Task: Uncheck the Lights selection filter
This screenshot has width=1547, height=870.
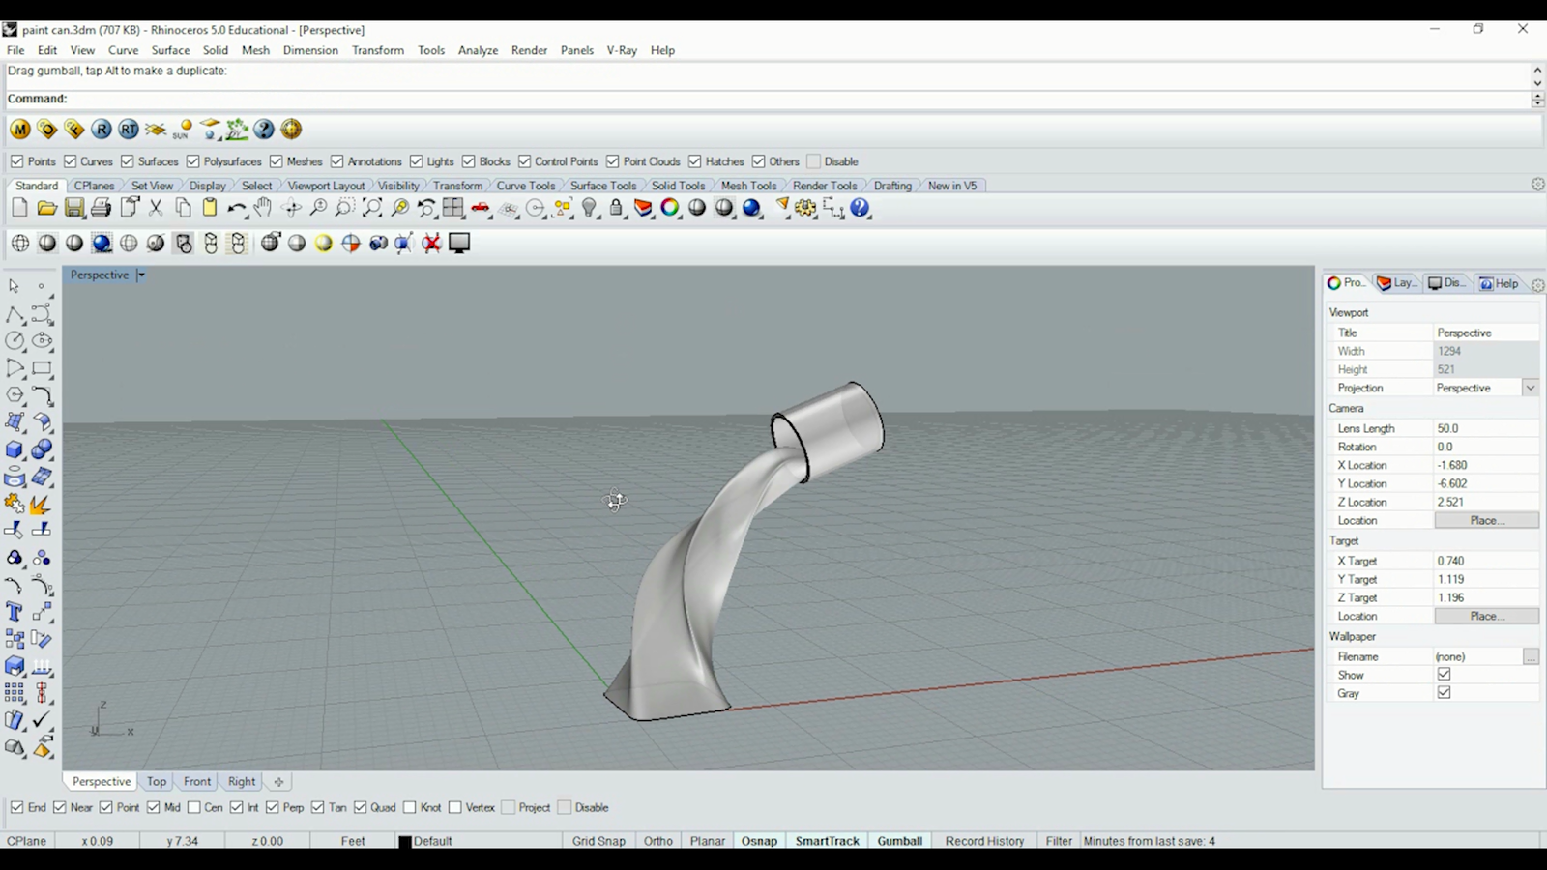Action: [x=417, y=161]
